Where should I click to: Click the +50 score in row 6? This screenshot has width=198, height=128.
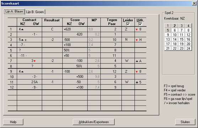(66, 55)
